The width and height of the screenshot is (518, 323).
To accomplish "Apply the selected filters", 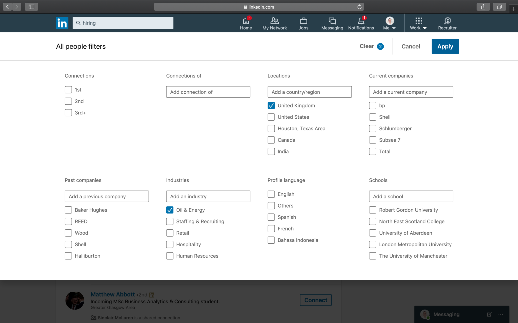I will (445, 46).
